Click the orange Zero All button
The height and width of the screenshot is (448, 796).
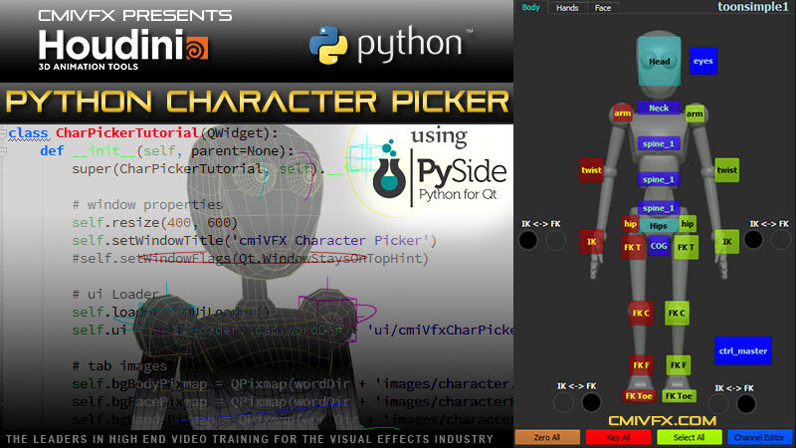pos(547,437)
